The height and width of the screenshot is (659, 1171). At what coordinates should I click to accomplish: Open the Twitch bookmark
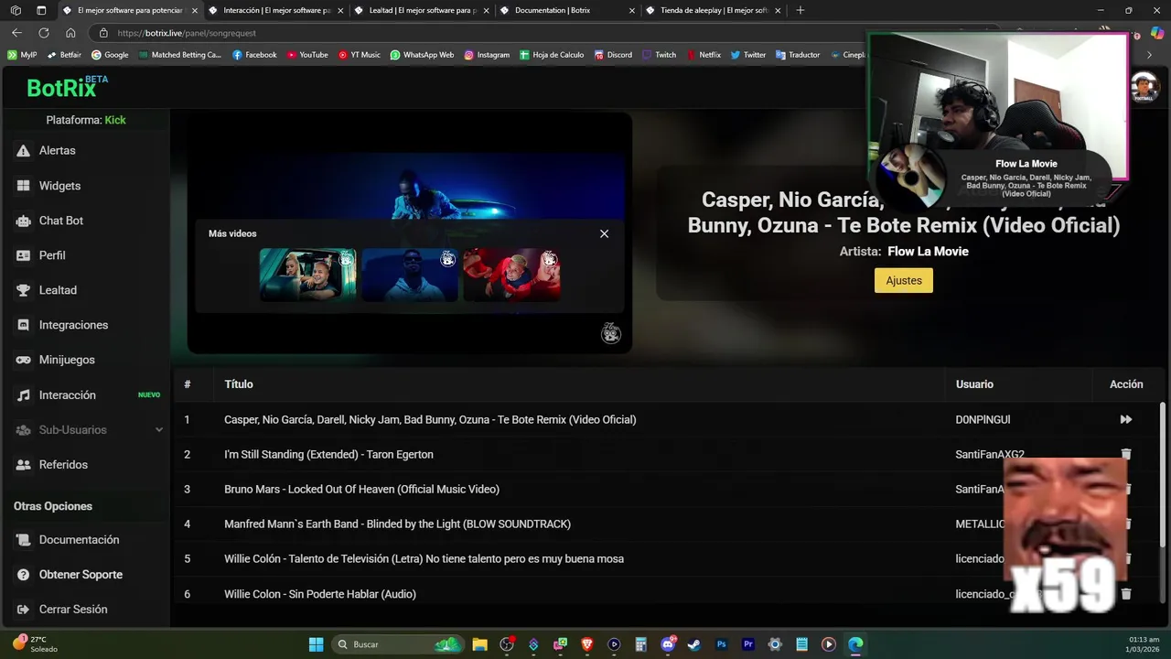tap(660, 55)
